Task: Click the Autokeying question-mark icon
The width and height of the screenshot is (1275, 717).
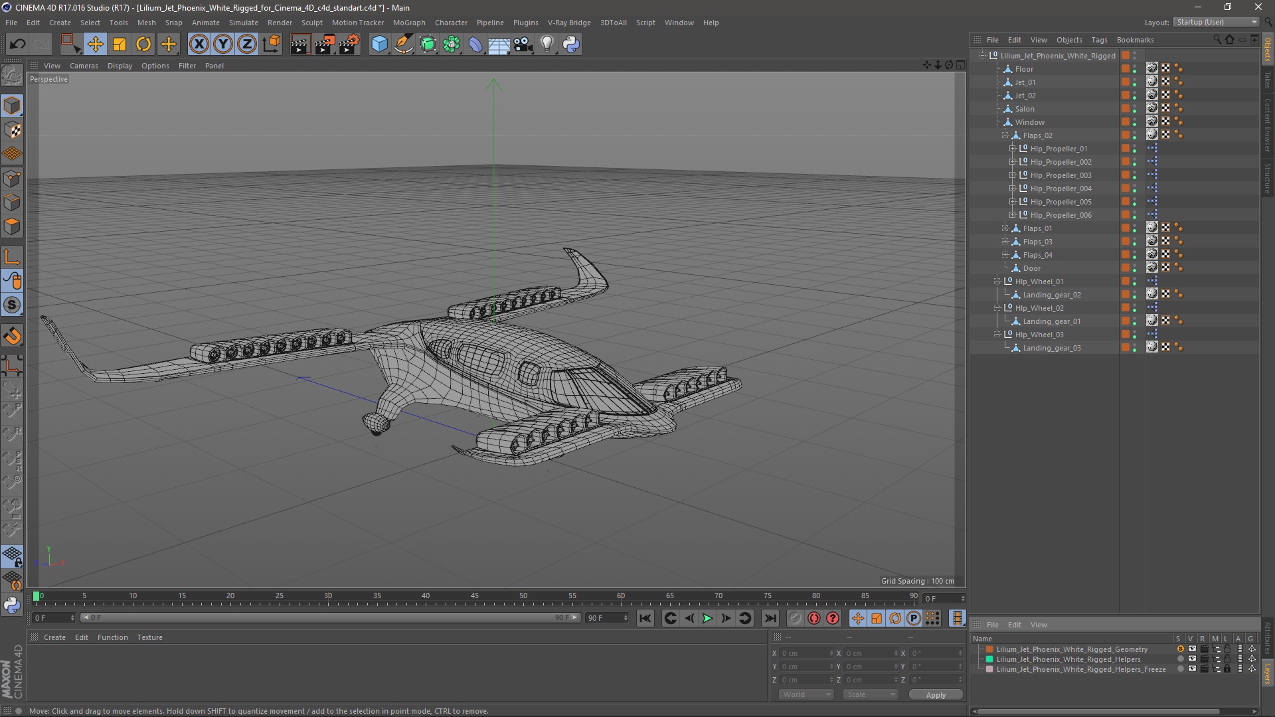Action: pos(833,618)
